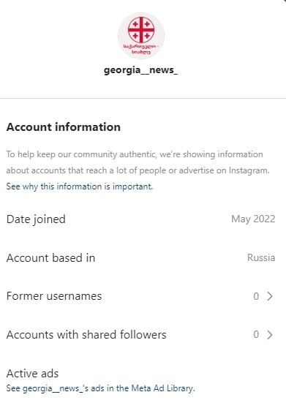Screen dimensions: 286x400
Task: Click the community authentic description text
Action: tap(138, 162)
